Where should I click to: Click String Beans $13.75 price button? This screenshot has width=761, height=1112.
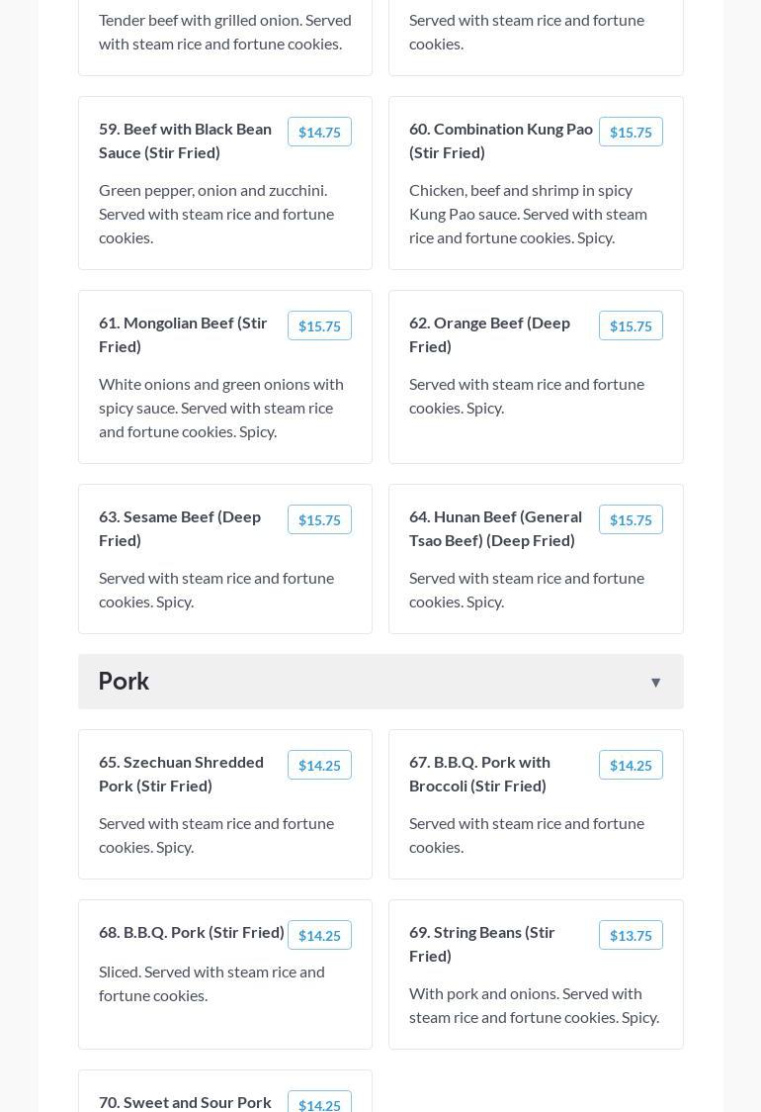click(631, 936)
